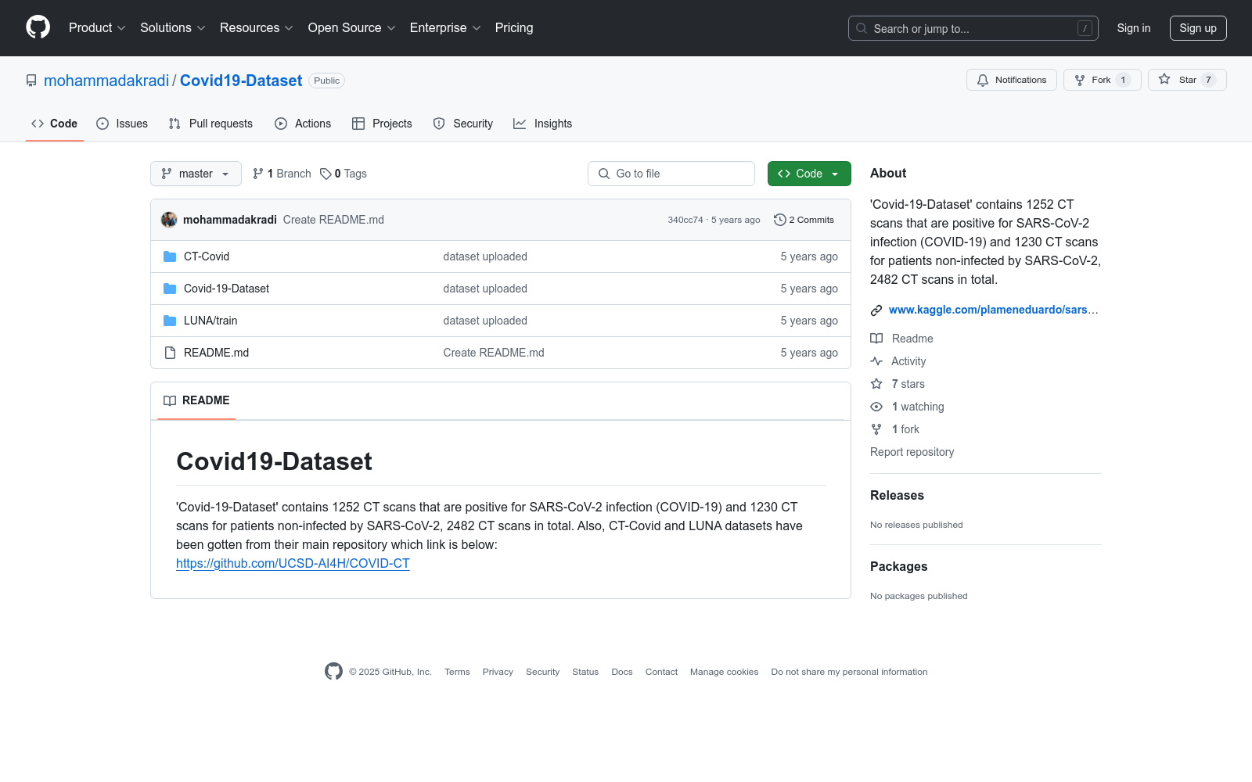Image resolution: width=1252 pixels, height=782 pixels.
Task: Open the Code tab
Action: (x=55, y=124)
